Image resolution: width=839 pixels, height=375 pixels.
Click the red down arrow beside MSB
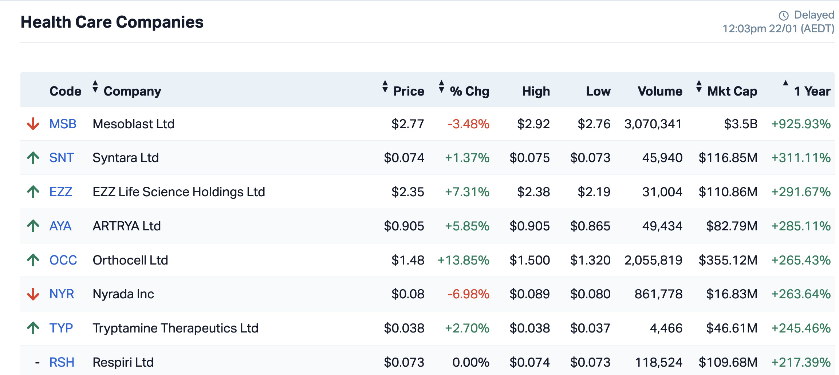33,124
